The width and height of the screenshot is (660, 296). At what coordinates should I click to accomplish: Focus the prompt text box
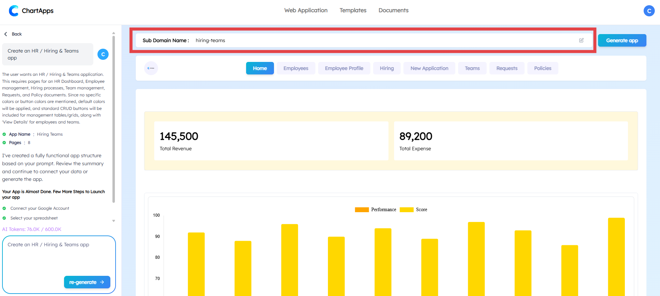coord(59,265)
